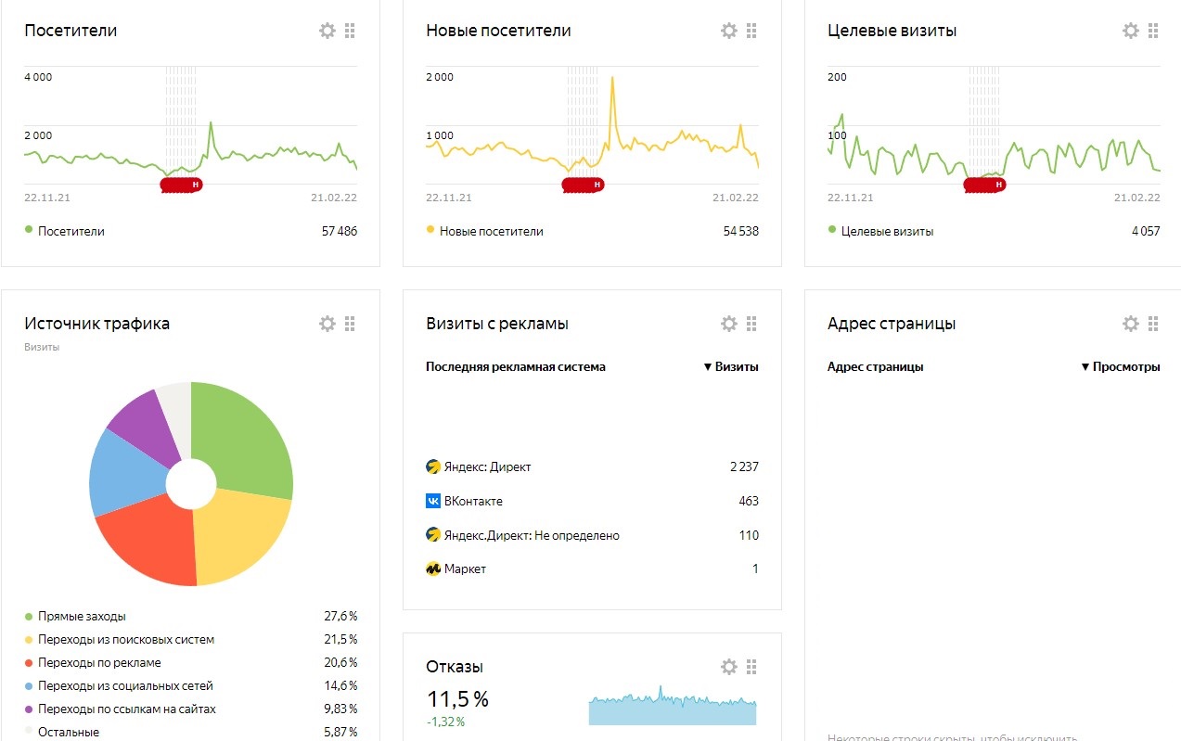1181x741 pixels.
Task: Click Яндекс: Директ row label
Action: point(487,466)
